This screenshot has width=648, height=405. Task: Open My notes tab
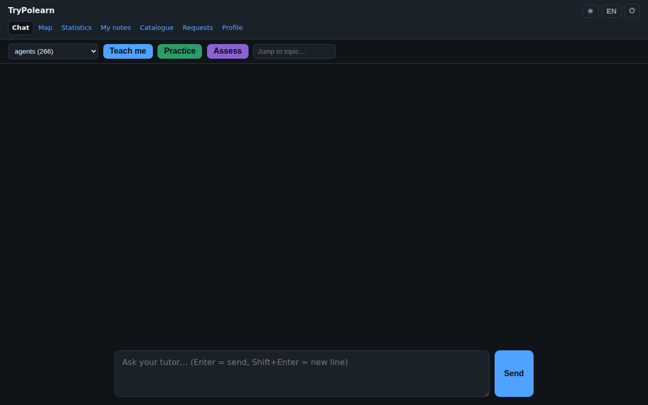tap(115, 28)
